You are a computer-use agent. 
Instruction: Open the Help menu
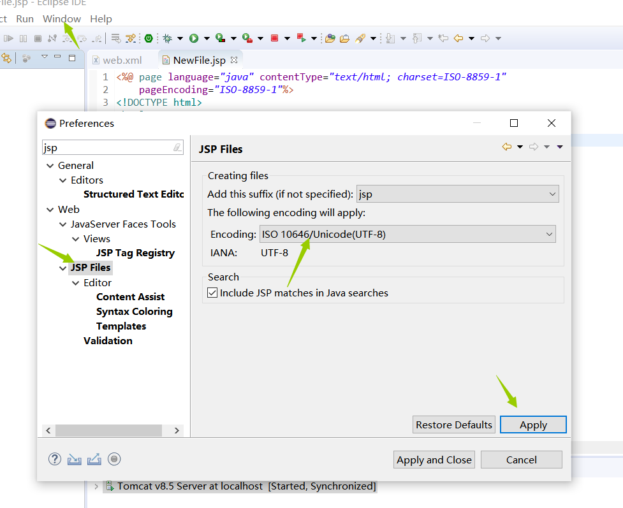(x=101, y=18)
